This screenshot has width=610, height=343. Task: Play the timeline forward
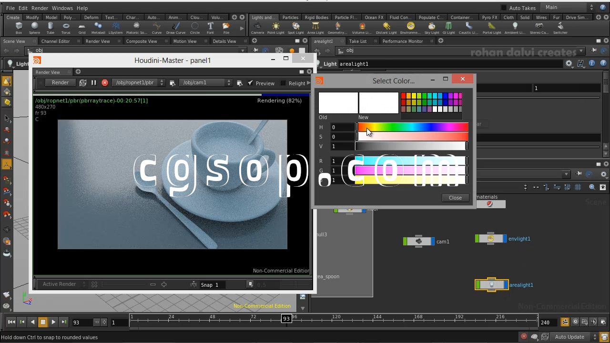click(x=53, y=322)
